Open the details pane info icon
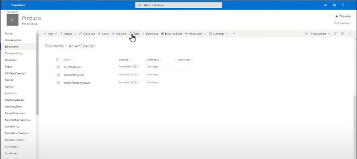 (x=343, y=33)
